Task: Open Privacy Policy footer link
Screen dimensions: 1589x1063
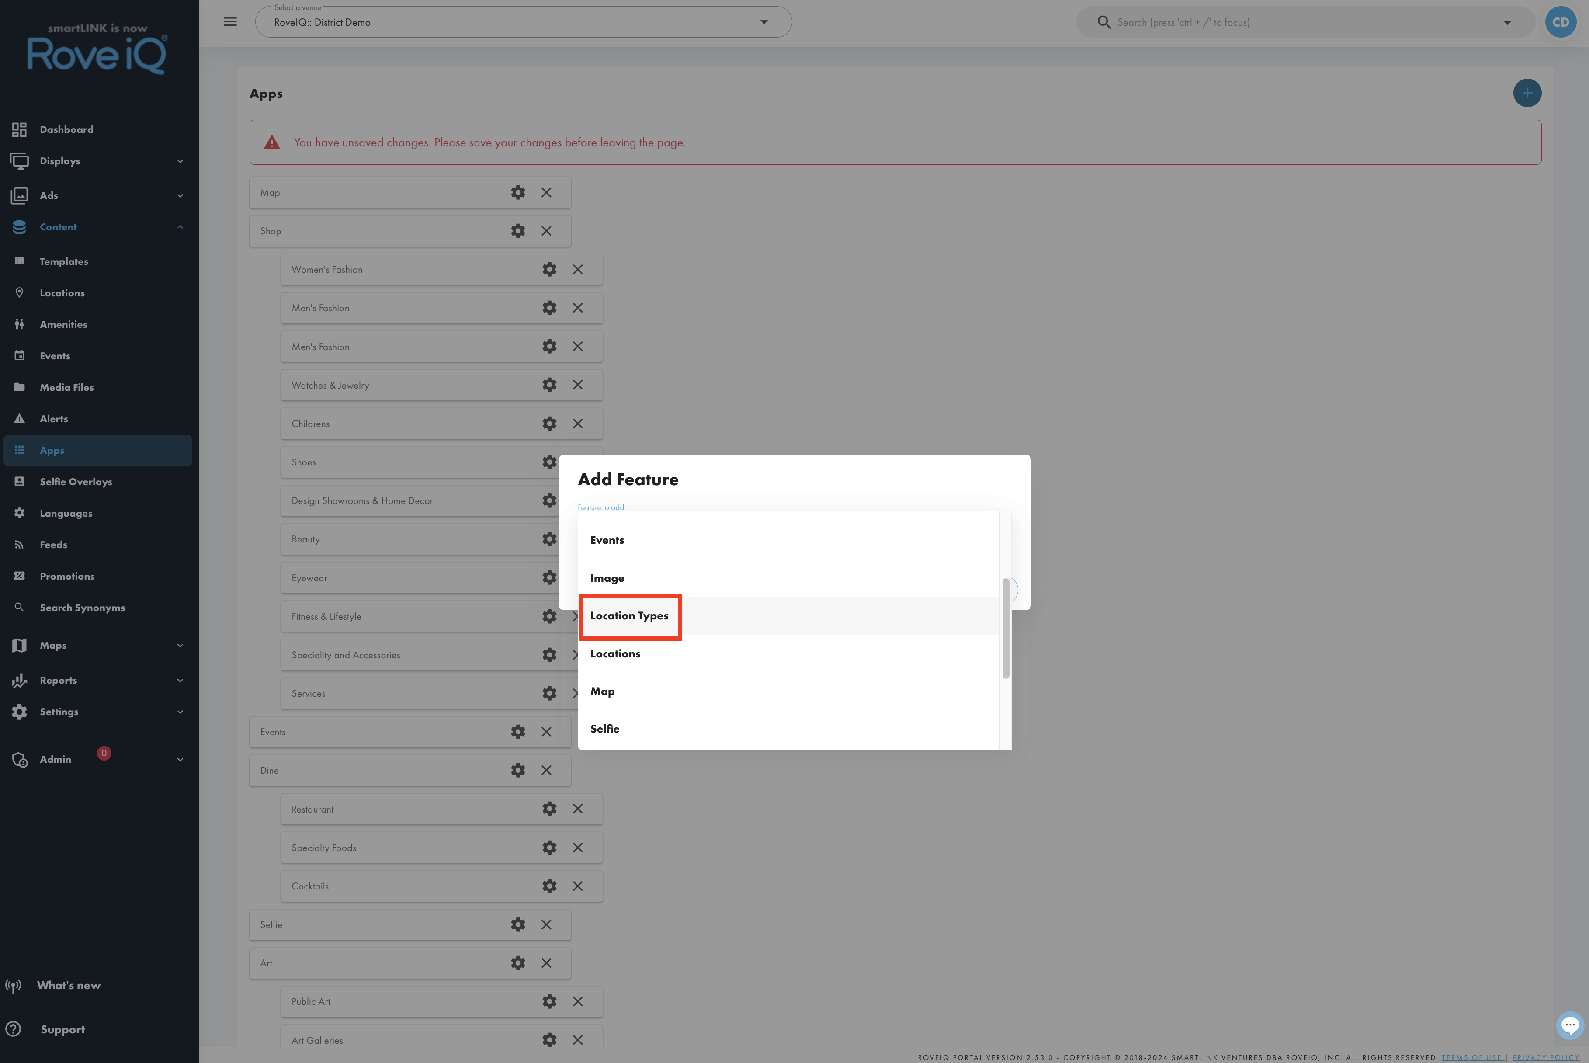Action: [1546, 1058]
